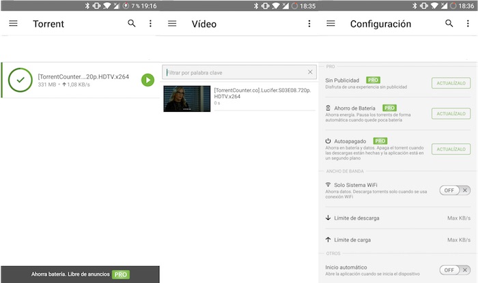Tap the Ahorra batería PRO banner
Viewport: 478px width, 283px height.
(x=80, y=275)
